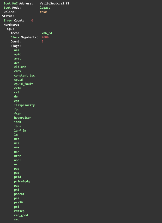Image resolution: width=162 pixels, height=223 pixels.
Task: Click the Flags label
Action: 16,46
